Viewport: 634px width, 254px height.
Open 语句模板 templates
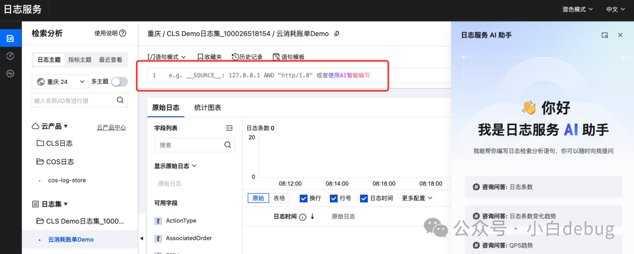(x=289, y=57)
